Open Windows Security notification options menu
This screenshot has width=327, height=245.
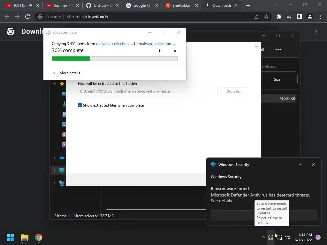(300, 165)
